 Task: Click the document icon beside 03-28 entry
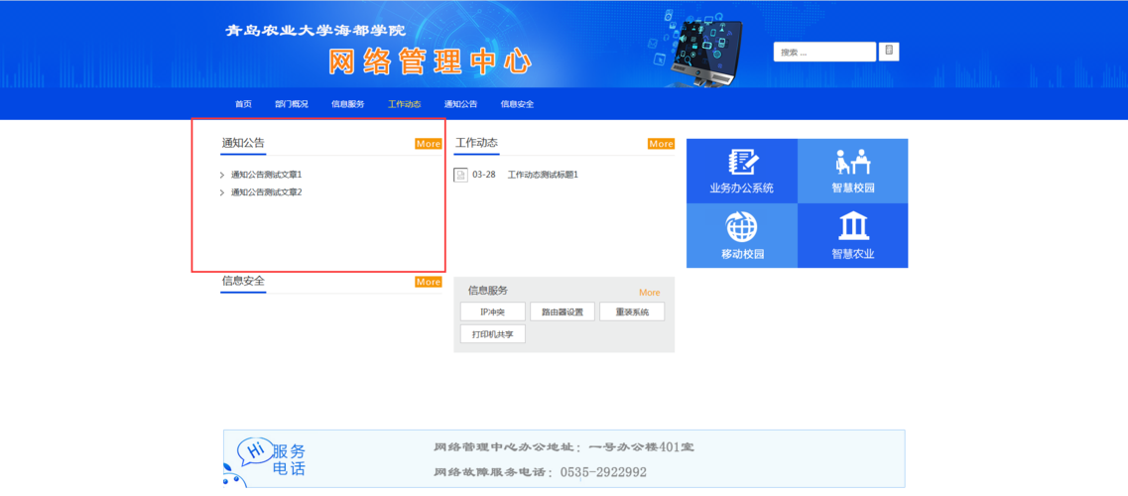tap(461, 176)
